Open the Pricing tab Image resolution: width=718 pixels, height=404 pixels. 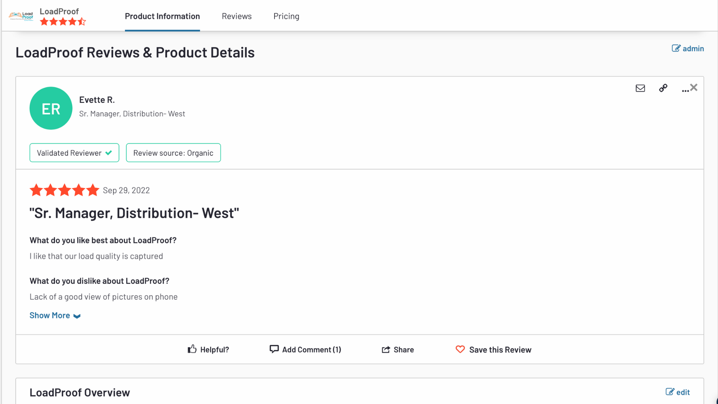tap(286, 16)
